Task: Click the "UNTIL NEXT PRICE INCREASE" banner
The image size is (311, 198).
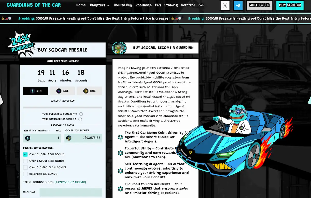Action: [62, 61]
